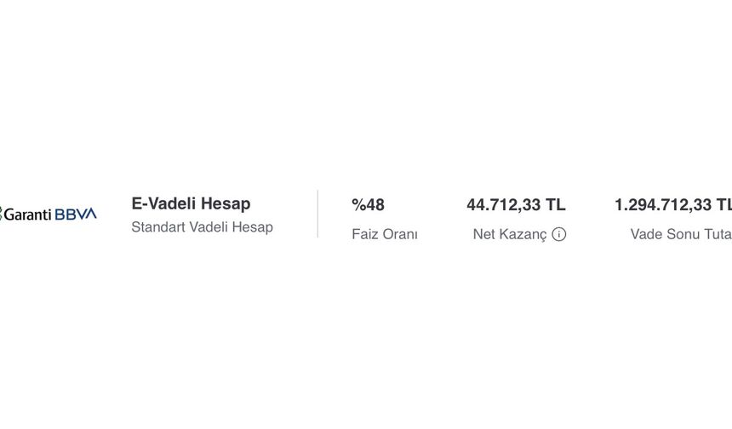Click the Garanti BBVA bank logo
732x429 pixels.
(x=48, y=214)
